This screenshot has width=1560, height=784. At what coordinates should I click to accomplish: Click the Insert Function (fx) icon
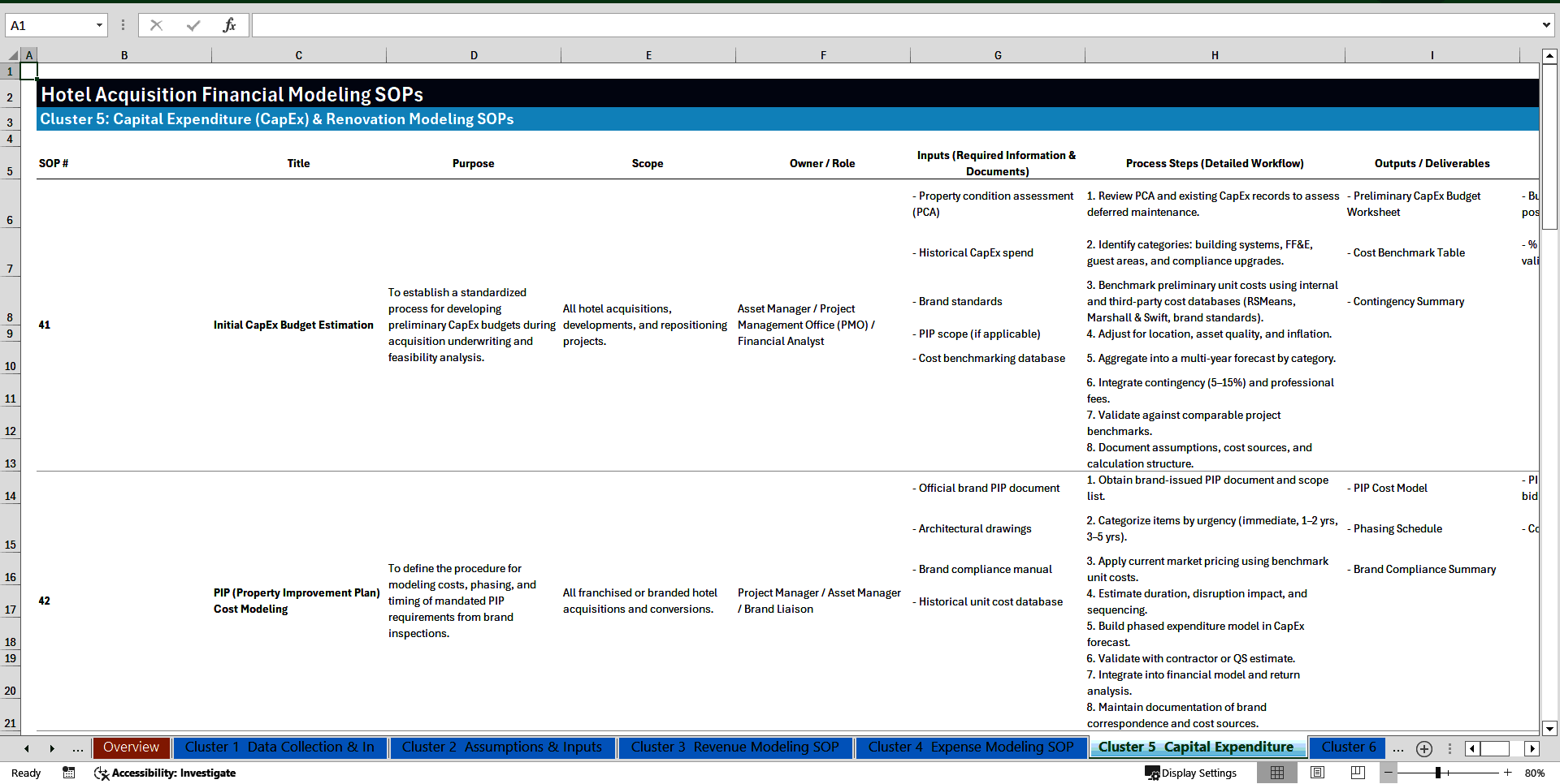pyautogui.click(x=230, y=24)
